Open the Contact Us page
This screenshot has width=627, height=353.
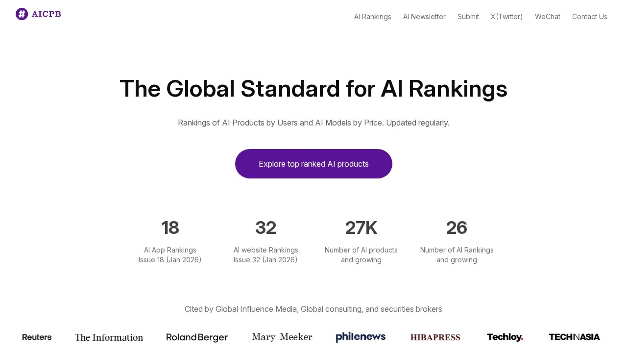click(589, 17)
